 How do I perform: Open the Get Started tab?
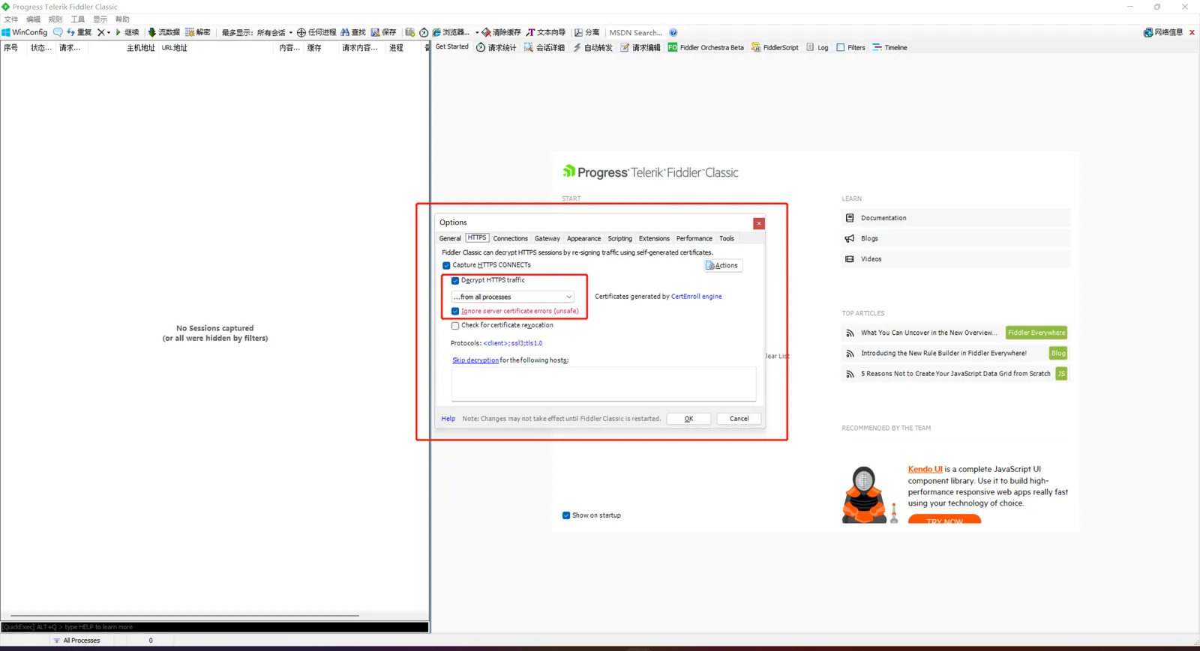[451, 47]
